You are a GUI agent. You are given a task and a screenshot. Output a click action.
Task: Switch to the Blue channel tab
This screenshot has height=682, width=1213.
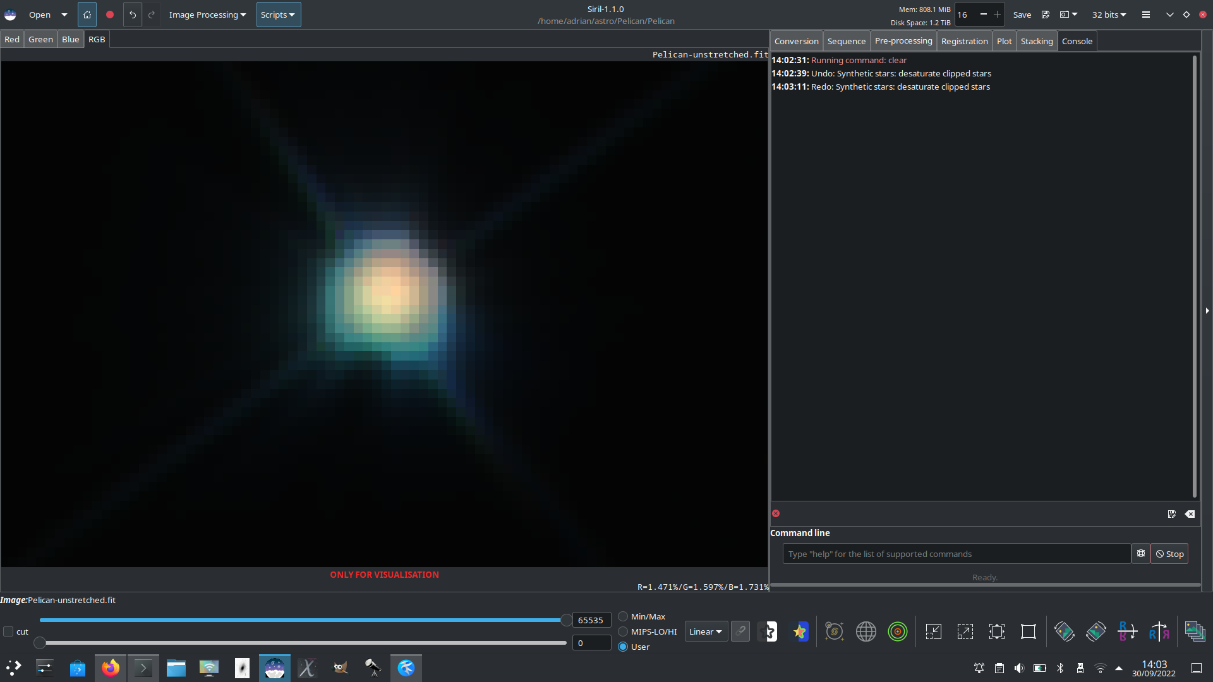coord(71,39)
